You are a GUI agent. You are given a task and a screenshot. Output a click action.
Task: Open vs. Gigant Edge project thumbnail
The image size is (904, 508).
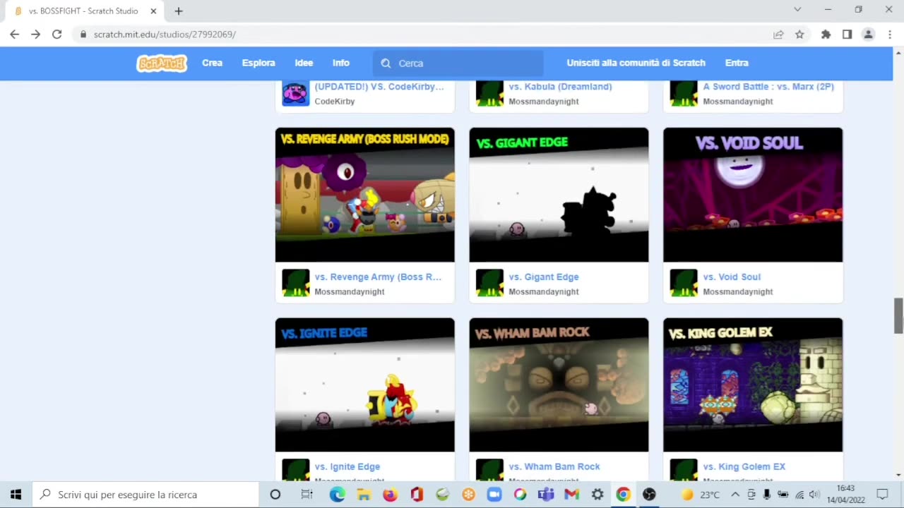click(x=559, y=195)
